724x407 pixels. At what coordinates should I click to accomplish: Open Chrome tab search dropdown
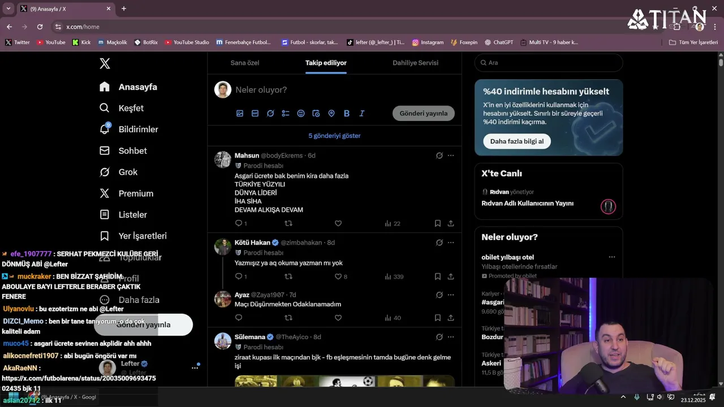(x=8, y=8)
